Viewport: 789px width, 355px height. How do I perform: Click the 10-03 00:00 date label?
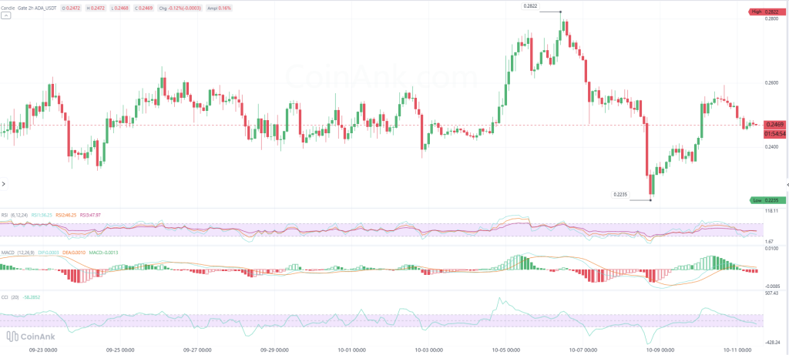click(x=428, y=349)
